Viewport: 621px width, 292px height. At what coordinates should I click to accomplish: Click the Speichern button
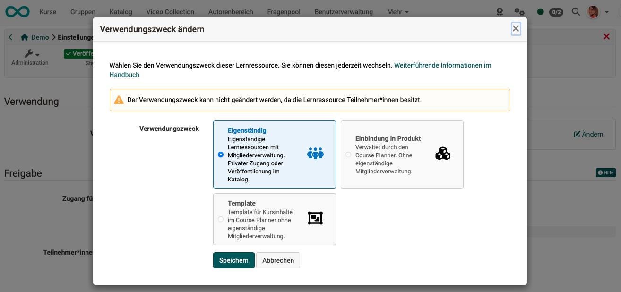click(x=233, y=260)
